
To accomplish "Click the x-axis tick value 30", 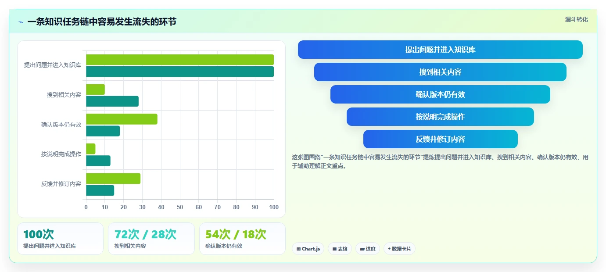I will pos(142,207).
